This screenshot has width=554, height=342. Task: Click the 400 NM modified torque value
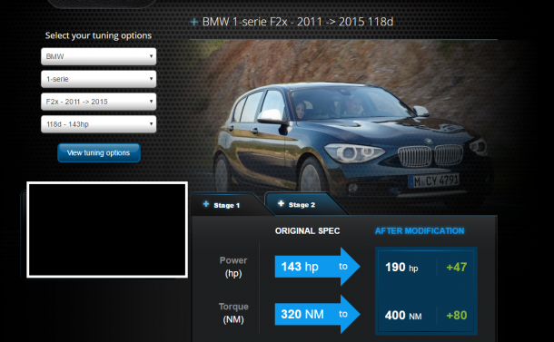403,315
